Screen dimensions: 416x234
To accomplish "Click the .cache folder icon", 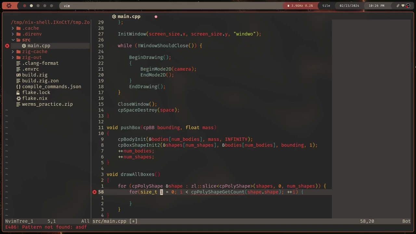I will click(19, 28).
